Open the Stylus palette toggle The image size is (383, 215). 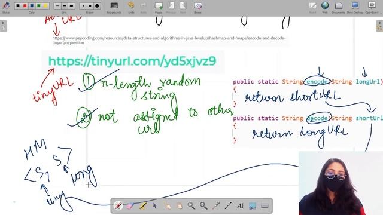point(6,7)
